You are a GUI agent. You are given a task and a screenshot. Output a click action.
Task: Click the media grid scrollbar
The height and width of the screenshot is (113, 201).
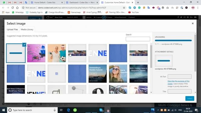pos(151,56)
